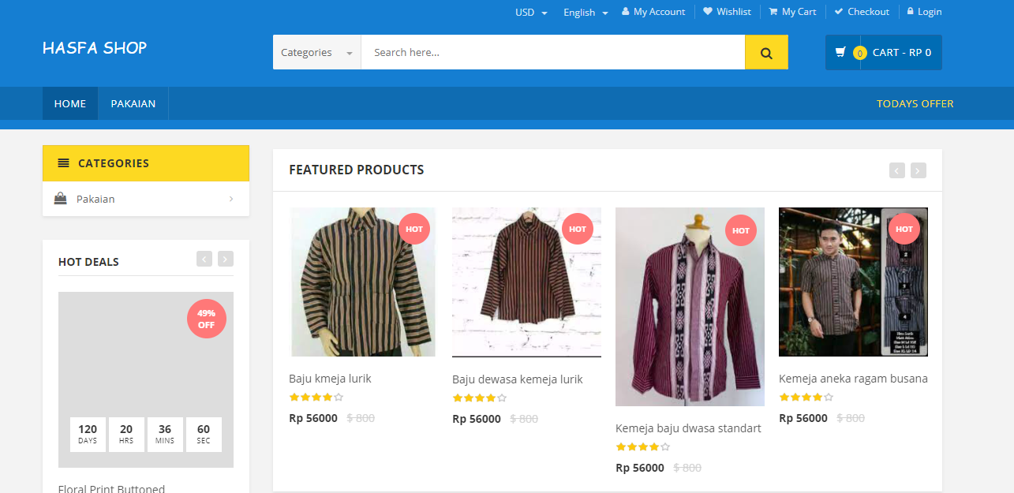The image size is (1014, 493).
Task: Select the HOME menu tab
Action: tap(70, 103)
